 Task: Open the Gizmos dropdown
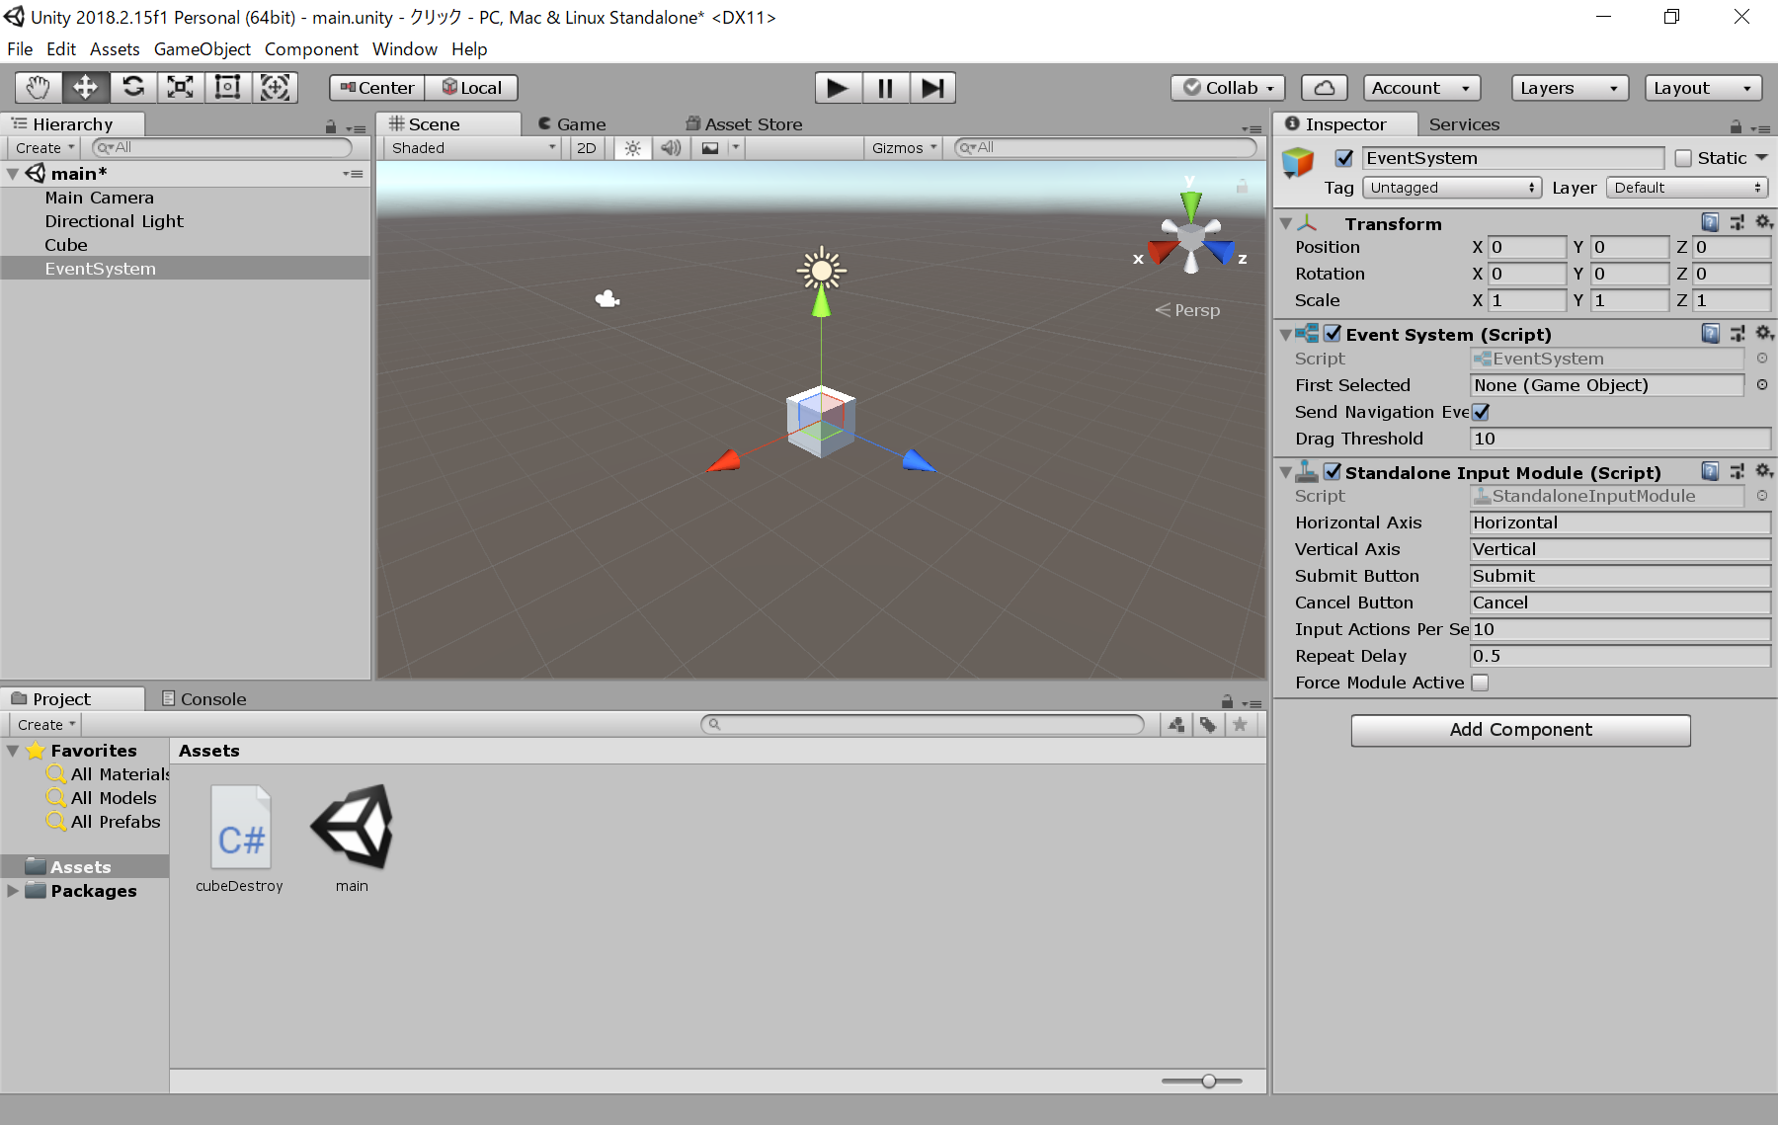[x=904, y=148]
